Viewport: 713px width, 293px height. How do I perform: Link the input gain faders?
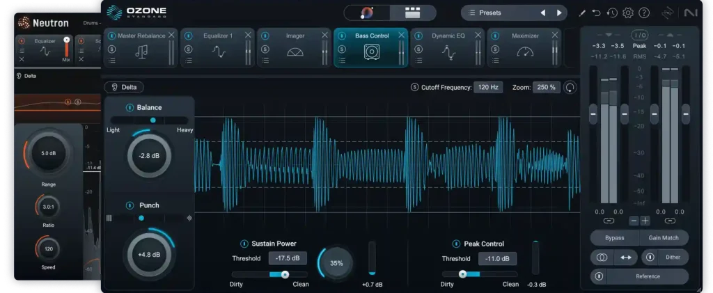[609, 221]
